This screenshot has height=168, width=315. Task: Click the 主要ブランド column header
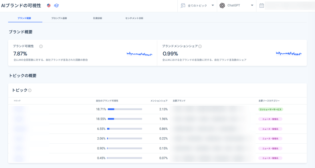179,101
